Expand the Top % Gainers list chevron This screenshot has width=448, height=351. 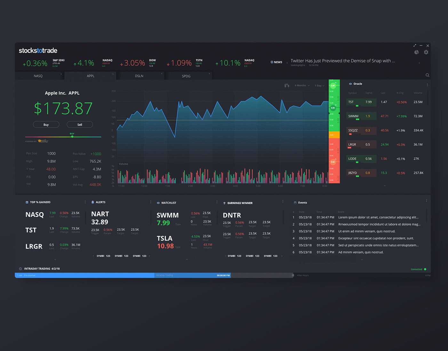point(55,259)
